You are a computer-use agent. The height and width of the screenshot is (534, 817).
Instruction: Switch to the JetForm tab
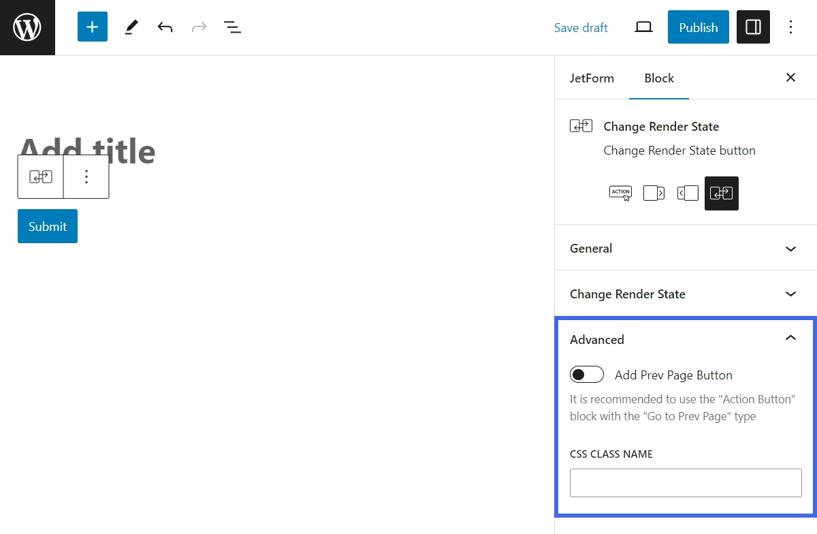592,78
